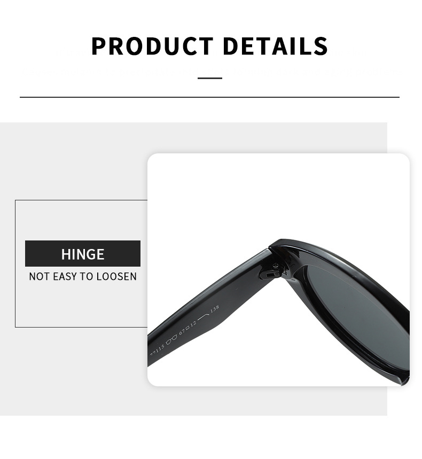Open the sunglasses hinge close-up photo
The height and width of the screenshot is (459, 422).
278,270
